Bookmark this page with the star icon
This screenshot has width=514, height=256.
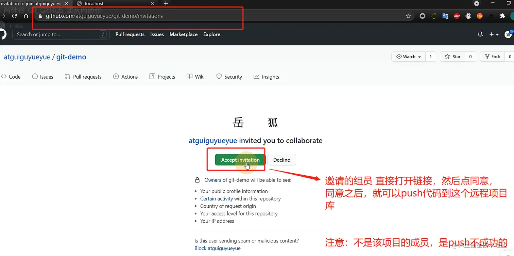tap(408, 16)
